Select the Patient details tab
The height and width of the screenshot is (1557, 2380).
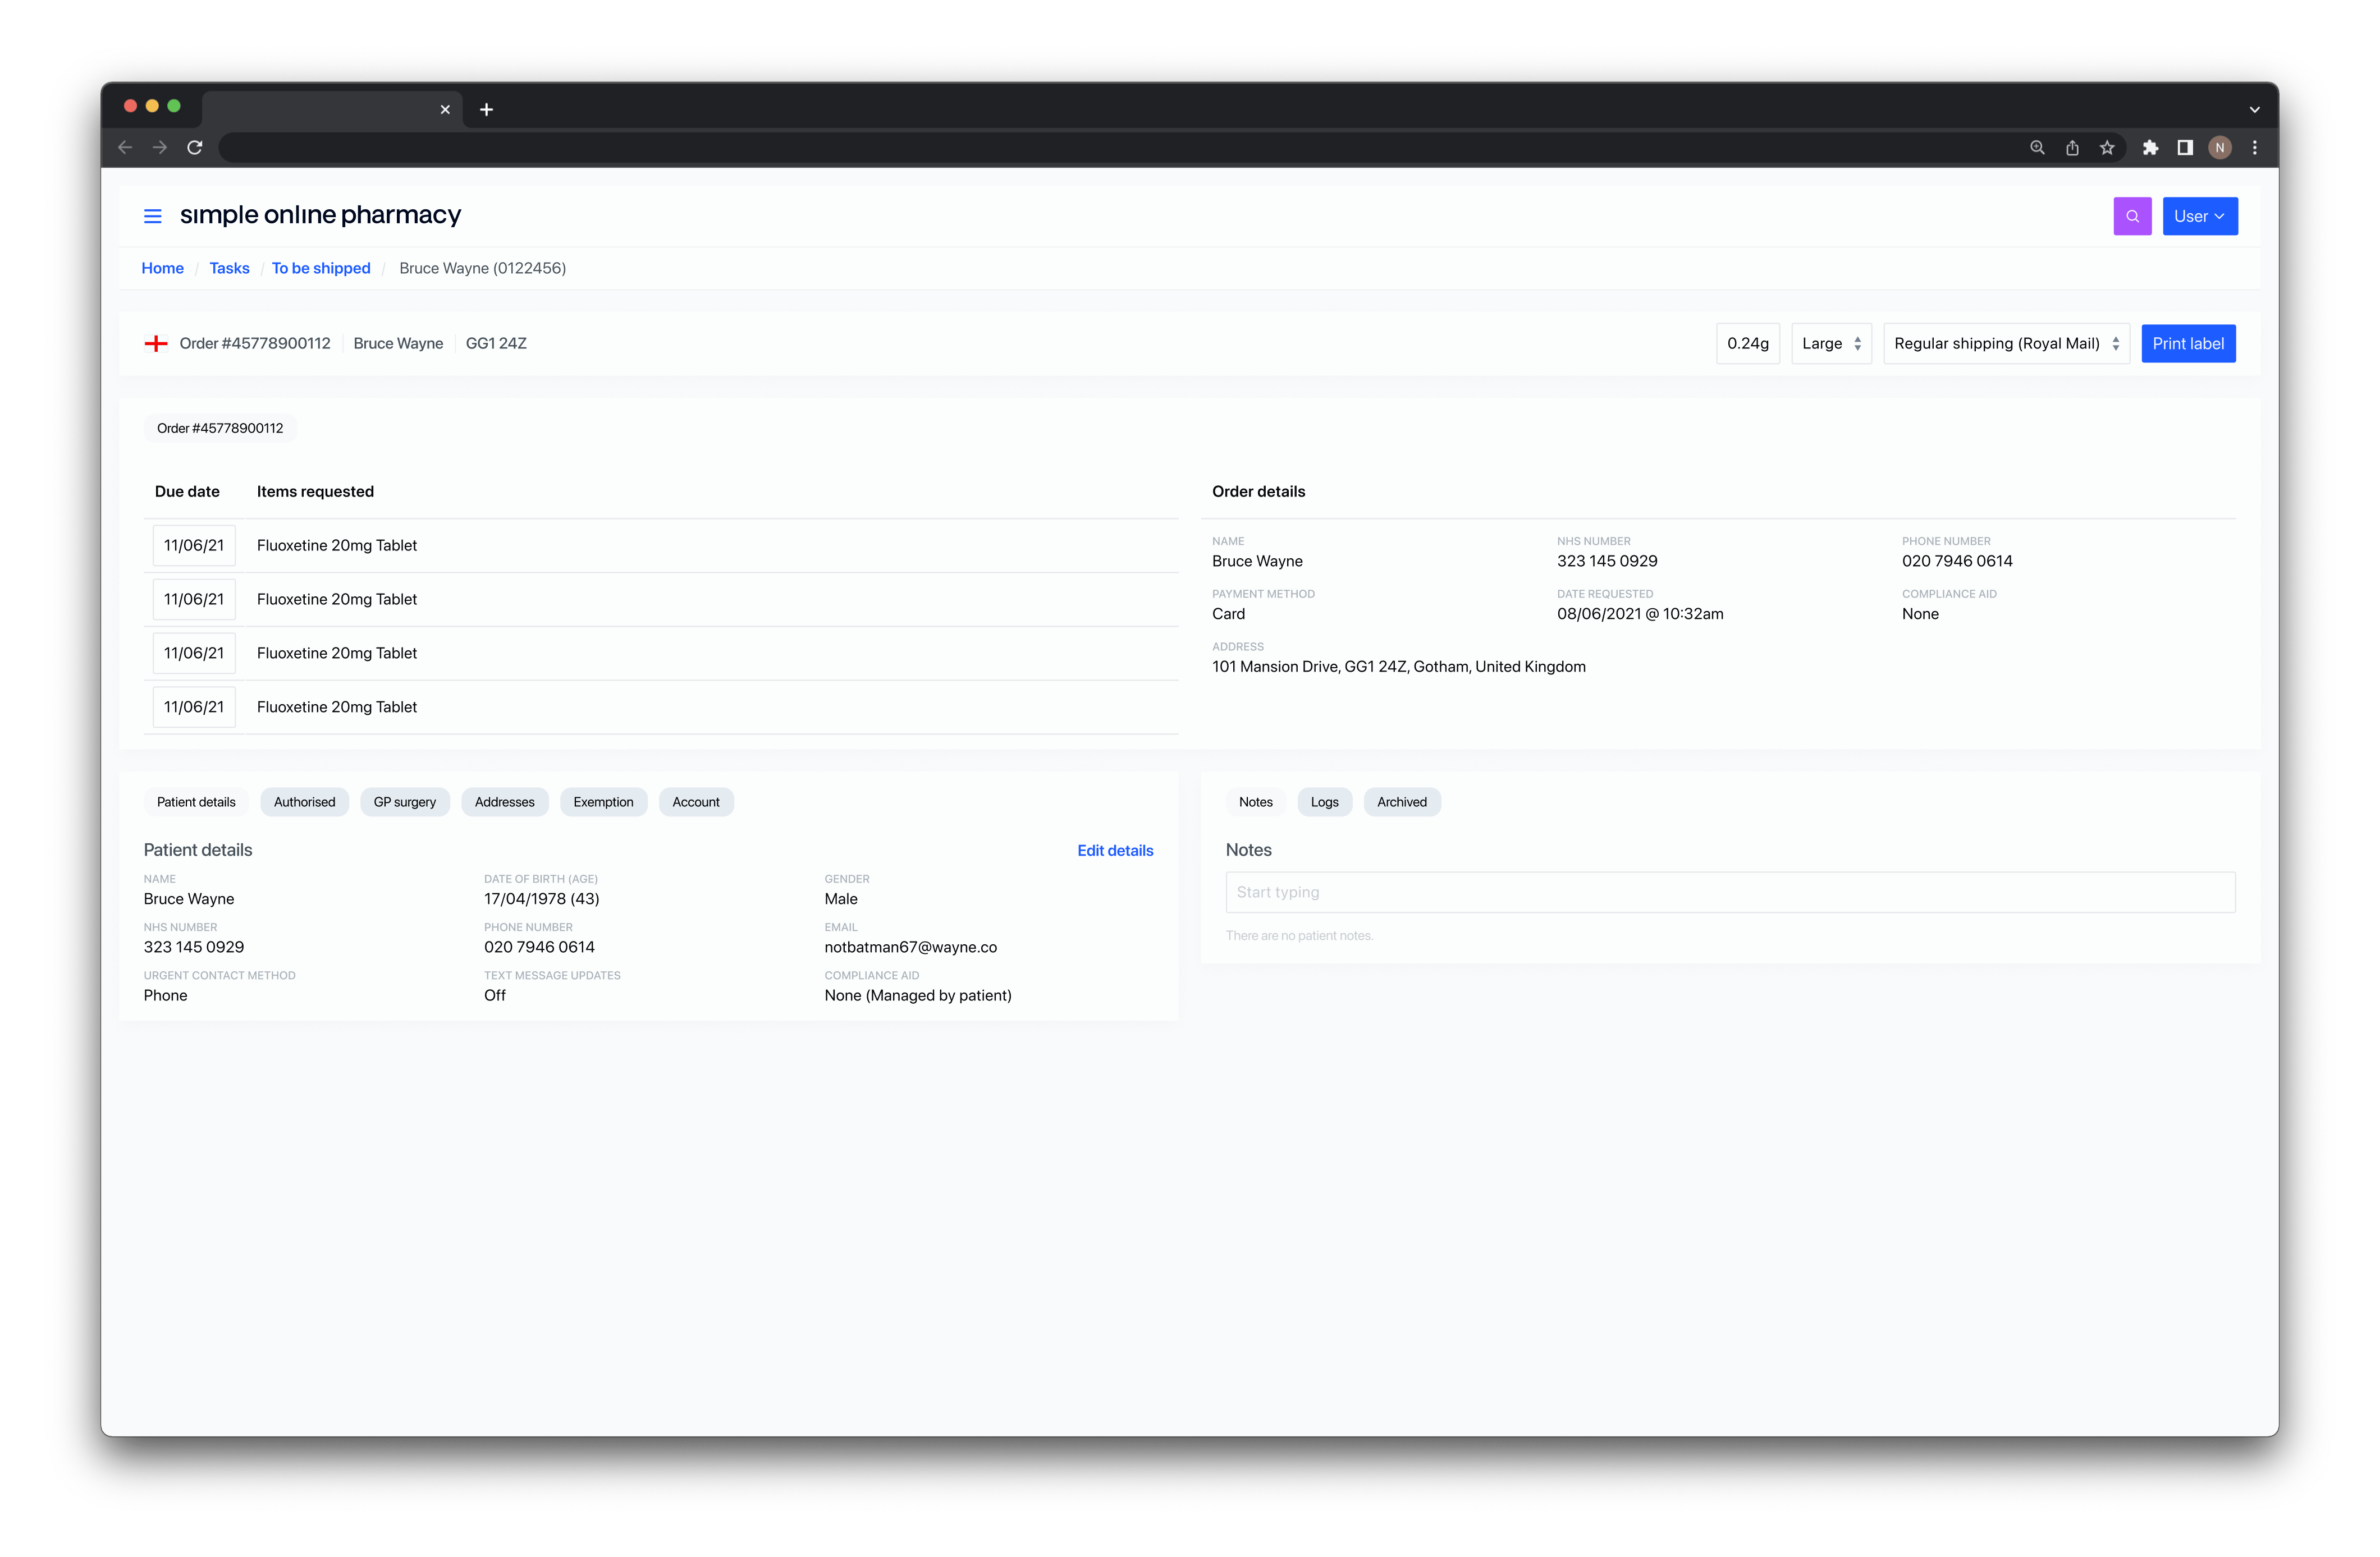(196, 801)
